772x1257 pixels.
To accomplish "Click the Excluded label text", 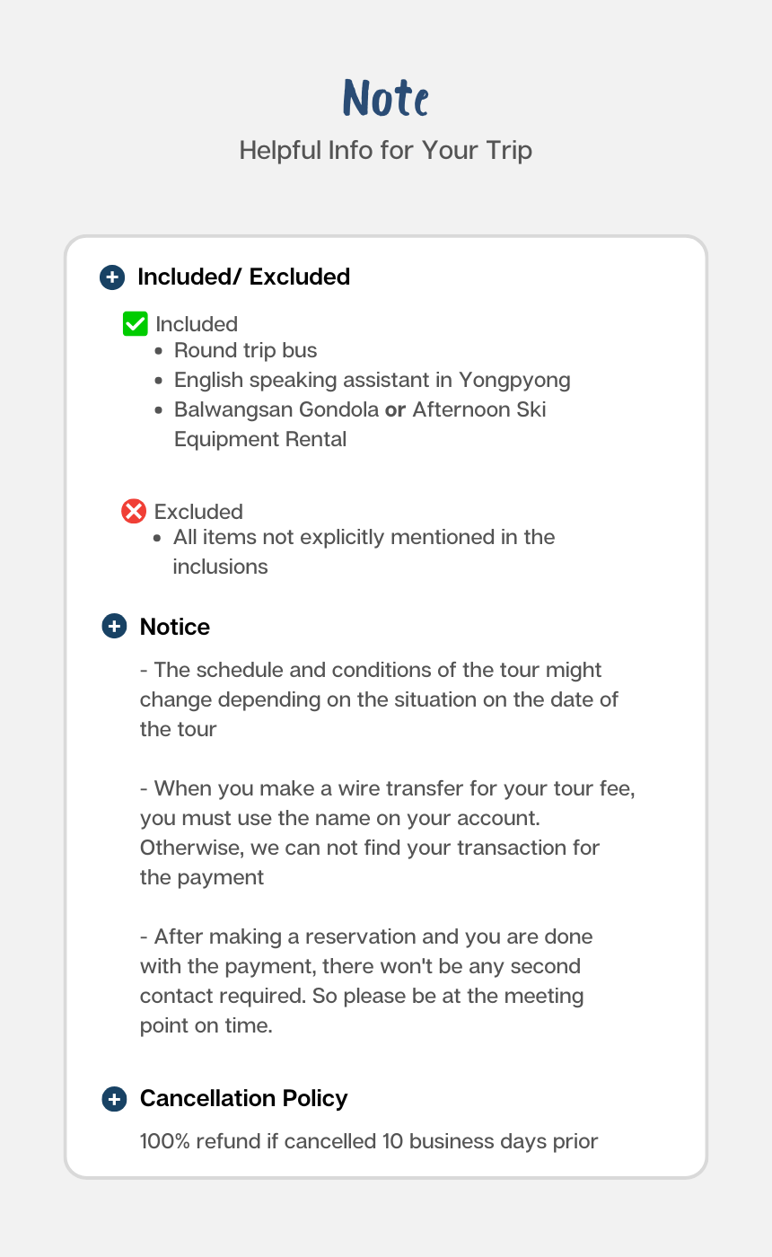I will click(198, 512).
